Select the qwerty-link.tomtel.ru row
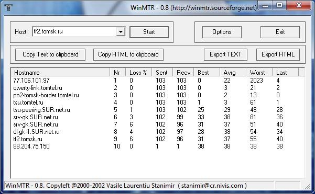The width and height of the screenshot is (315, 194). point(158,88)
